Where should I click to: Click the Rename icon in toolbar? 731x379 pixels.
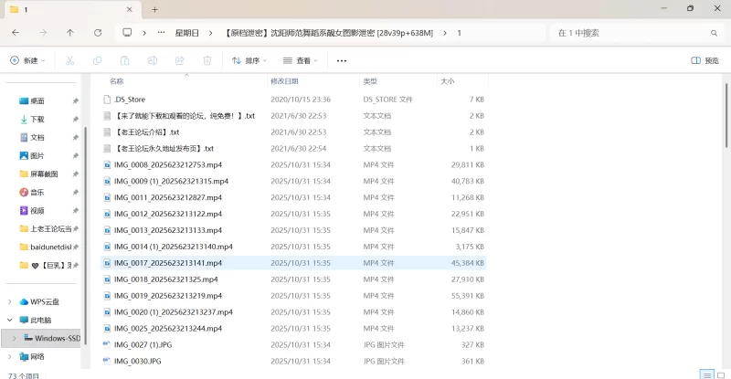pos(152,60)
